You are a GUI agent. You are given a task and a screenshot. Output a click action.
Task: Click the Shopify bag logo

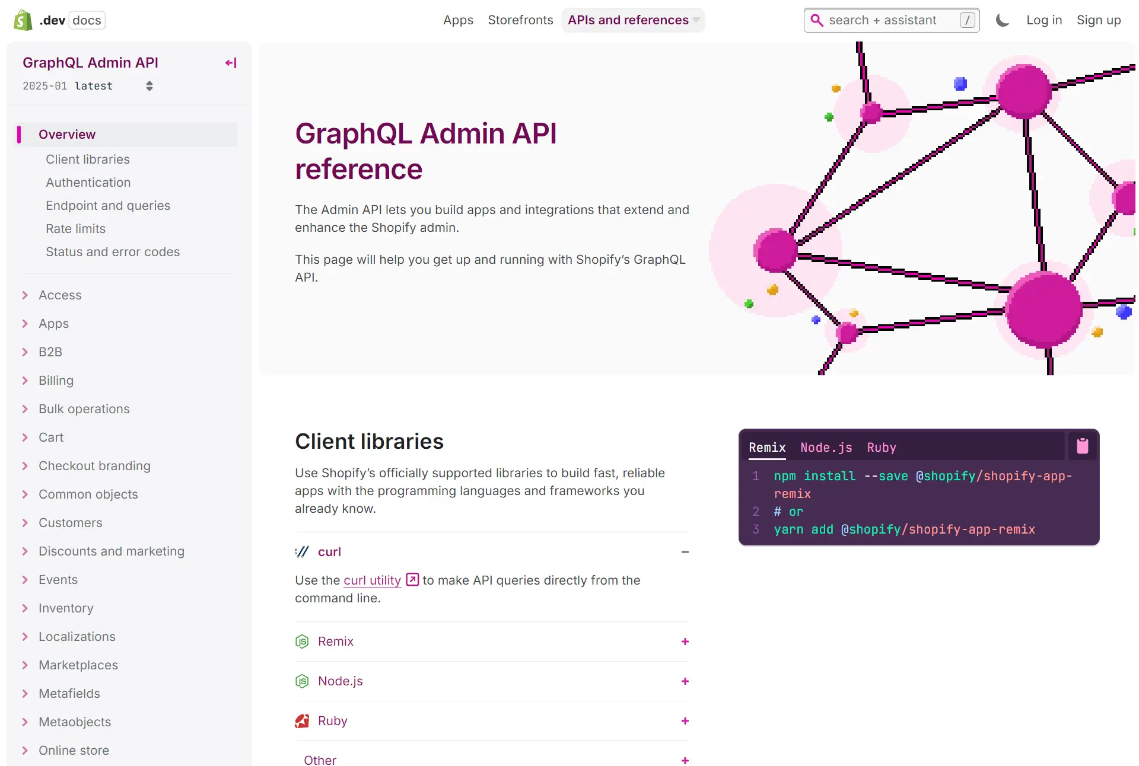pyautogui.click(x=23, y=20)
